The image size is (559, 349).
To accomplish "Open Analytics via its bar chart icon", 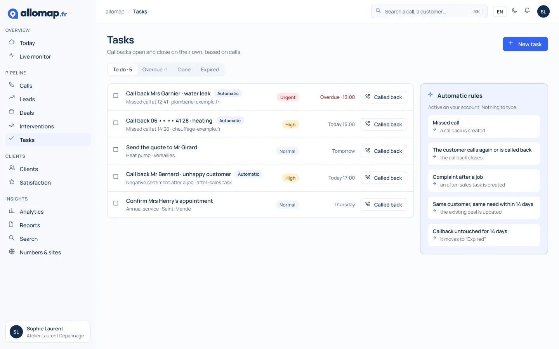I will (12, 211).
